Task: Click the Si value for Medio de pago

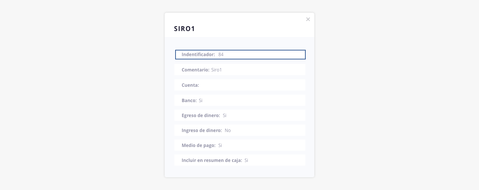Action: coord(220,145)
